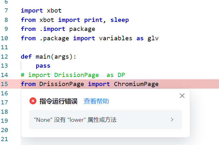Click "from .import package" code line

tap(58, 29)
